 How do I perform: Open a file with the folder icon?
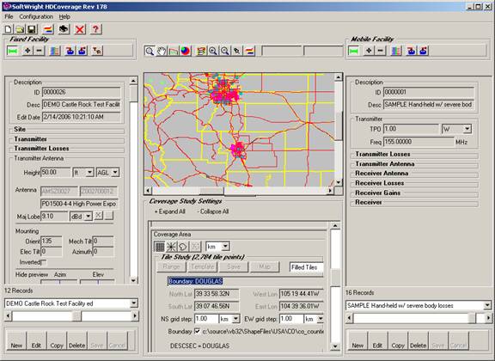coord(21,29)
